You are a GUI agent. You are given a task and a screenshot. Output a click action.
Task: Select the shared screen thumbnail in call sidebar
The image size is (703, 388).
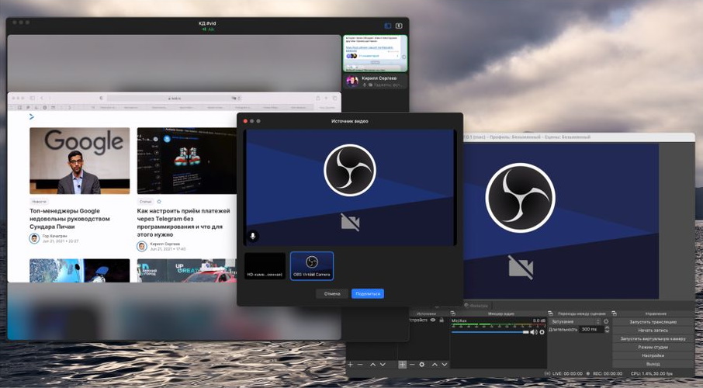click(x=376, y=54)
